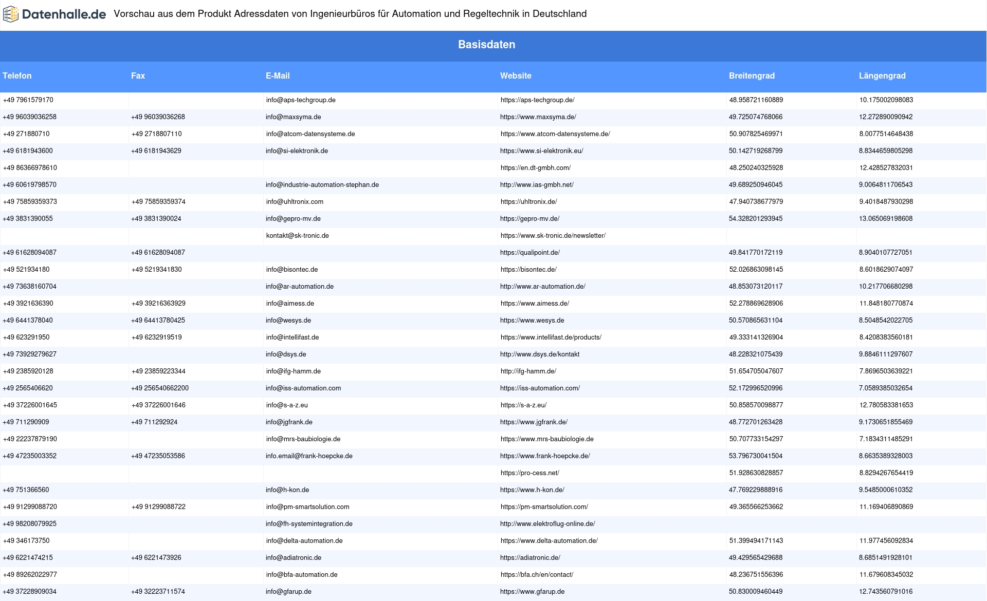Open website https://aps-techgroup.de/
987x601 pixels.
[x=538, y=100]
